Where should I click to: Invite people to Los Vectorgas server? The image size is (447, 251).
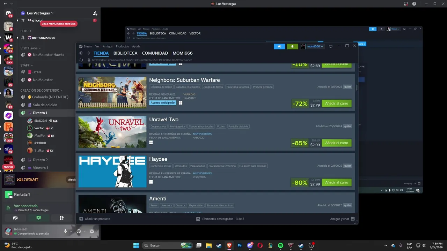point(95,13)
